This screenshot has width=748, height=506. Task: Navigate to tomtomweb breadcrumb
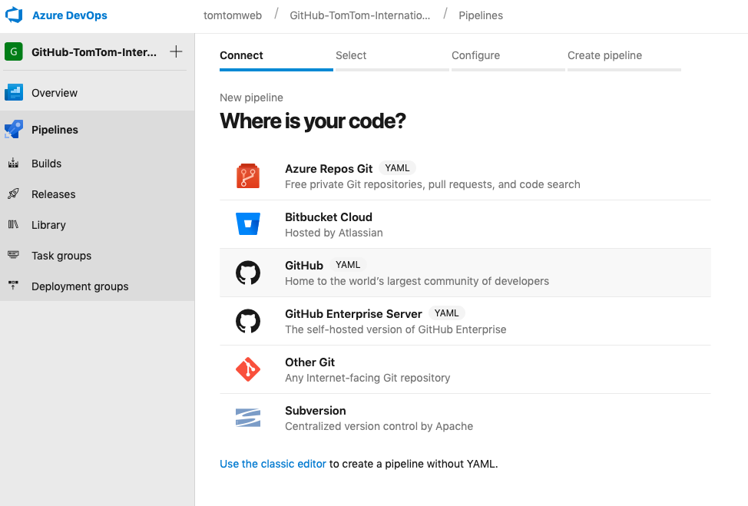[x=233, y=15]
